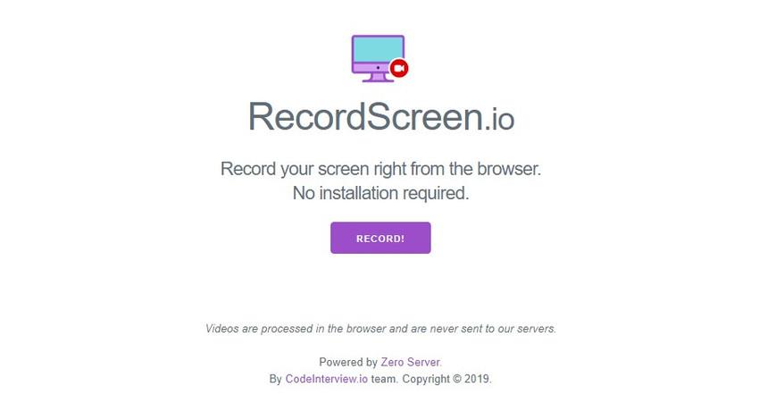The height and width of the screenshot is (412, 759).
Task: Click the word "servers" in the privacy note
Action: point(536,329)
